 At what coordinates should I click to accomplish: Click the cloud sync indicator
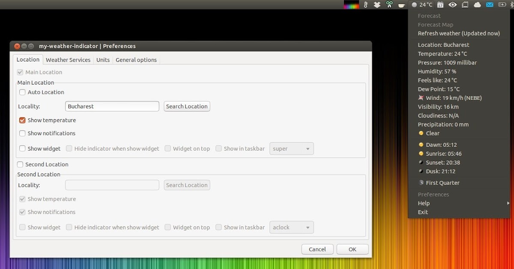[x=477, y=5]
